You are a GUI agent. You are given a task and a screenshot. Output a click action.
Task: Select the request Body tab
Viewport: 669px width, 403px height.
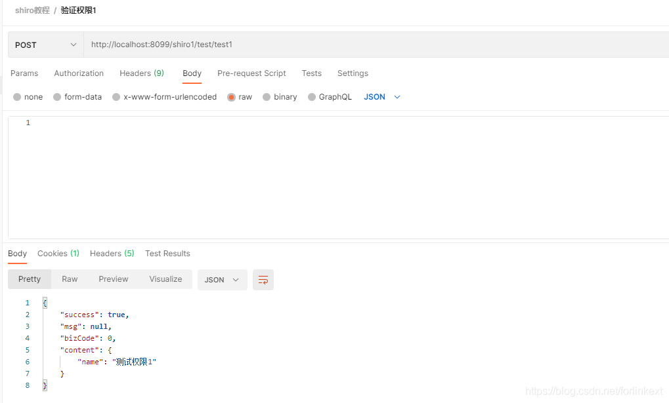click(192, 73)
